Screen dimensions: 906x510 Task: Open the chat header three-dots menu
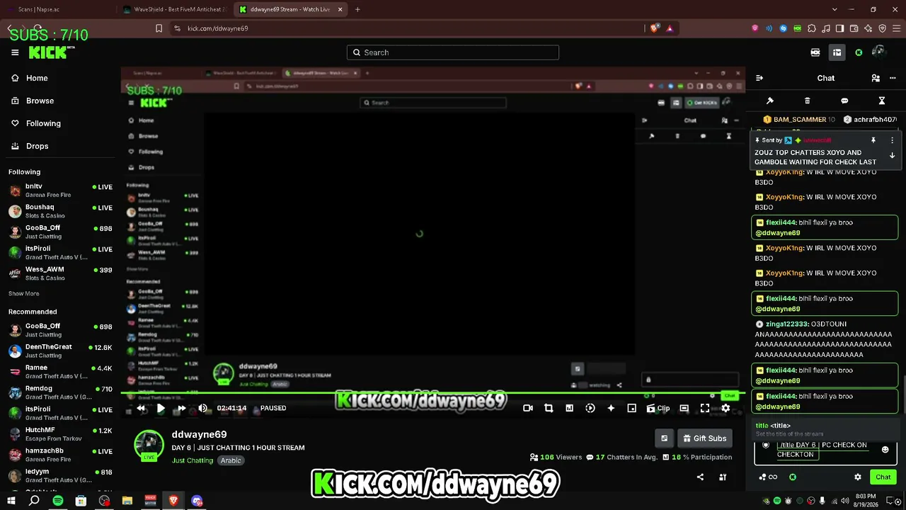(892, 78)
